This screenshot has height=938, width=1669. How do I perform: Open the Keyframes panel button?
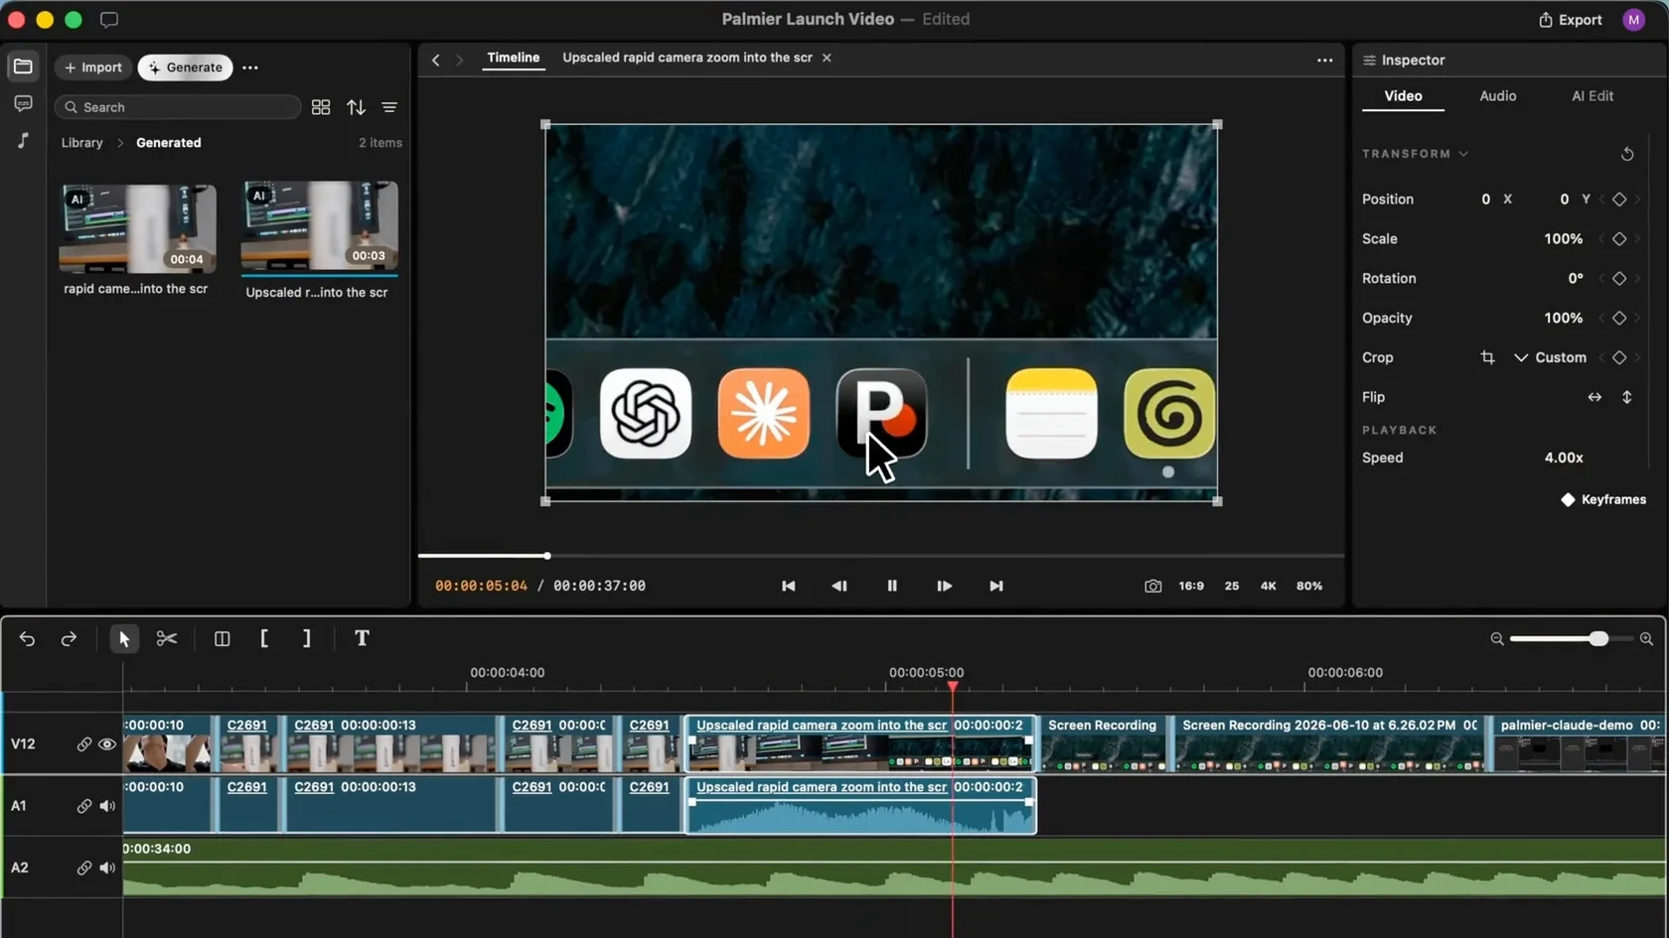coord(1603,499)
